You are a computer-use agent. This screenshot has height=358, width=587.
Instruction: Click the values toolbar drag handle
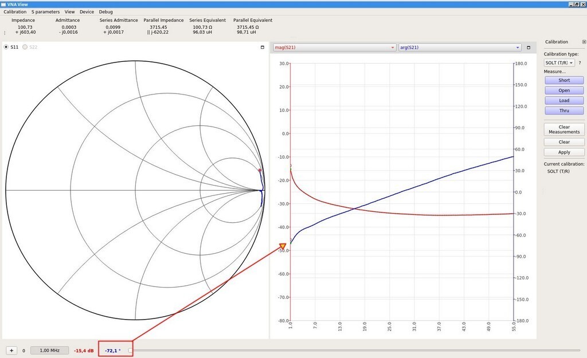tap(5, 33)
